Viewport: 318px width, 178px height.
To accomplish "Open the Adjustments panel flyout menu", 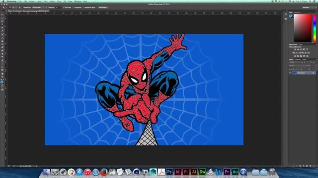I will (x=317, y=44).
